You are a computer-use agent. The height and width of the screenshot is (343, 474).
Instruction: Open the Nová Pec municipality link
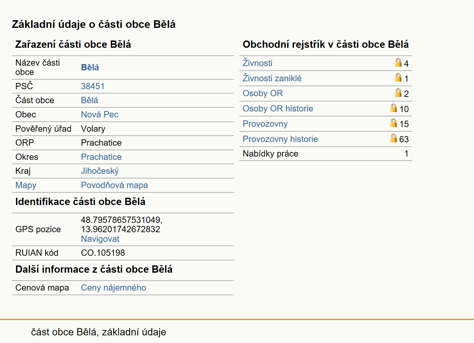(x=100, y=114)
